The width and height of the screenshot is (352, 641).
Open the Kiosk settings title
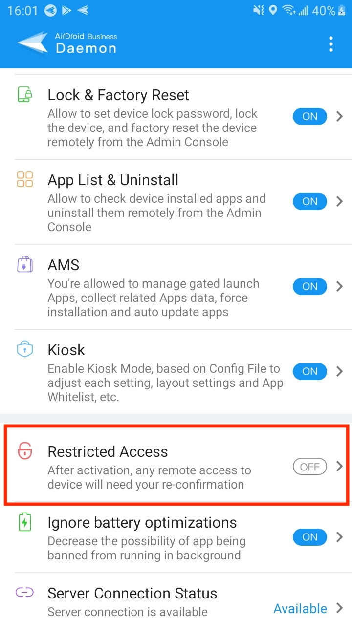[66, 350]
